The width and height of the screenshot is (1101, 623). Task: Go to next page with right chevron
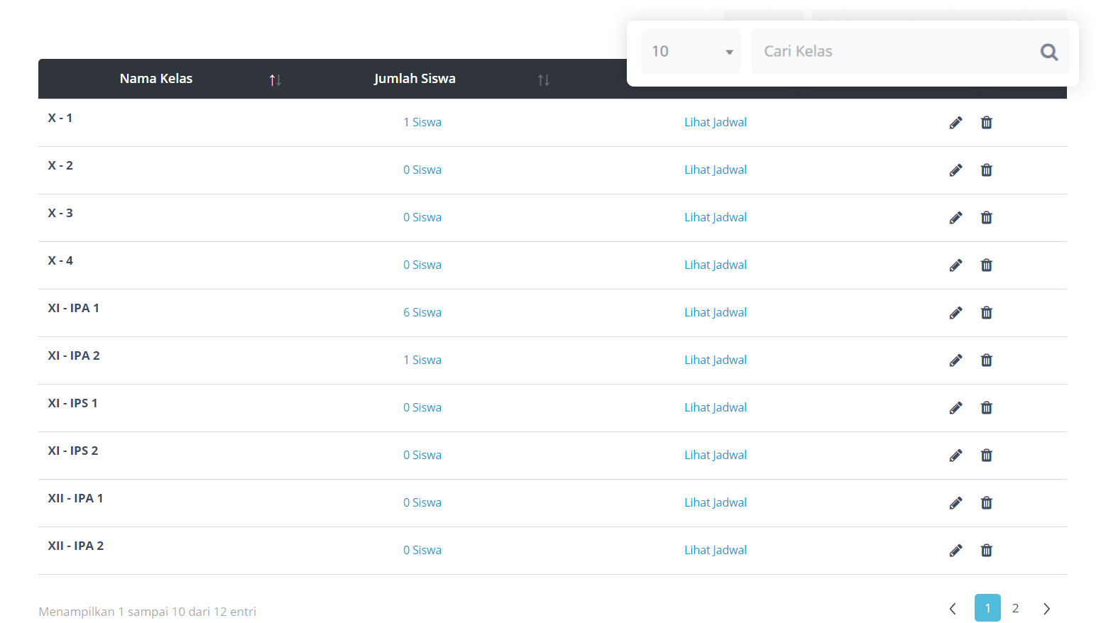(x=1046, y=608)
